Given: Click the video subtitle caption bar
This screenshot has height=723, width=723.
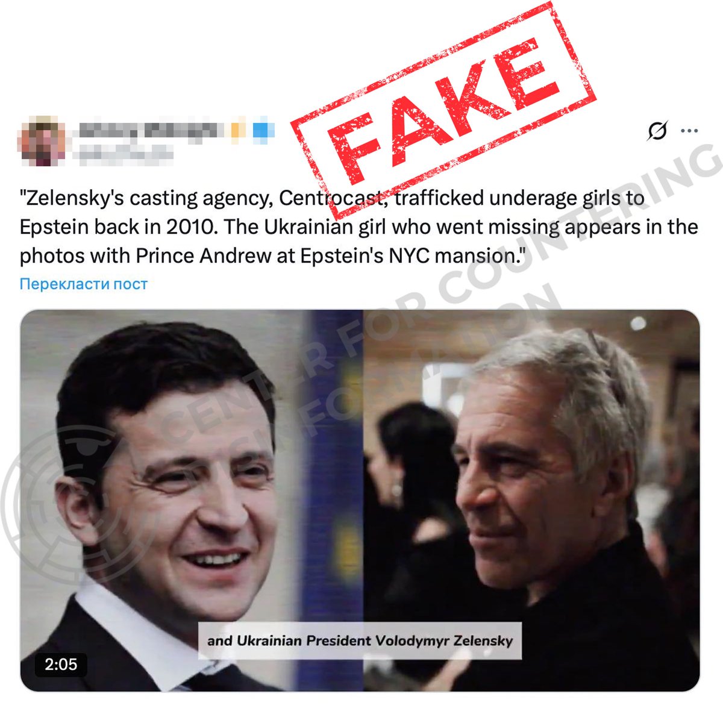Looking at the screenshot, I should [x=360, y=640].
